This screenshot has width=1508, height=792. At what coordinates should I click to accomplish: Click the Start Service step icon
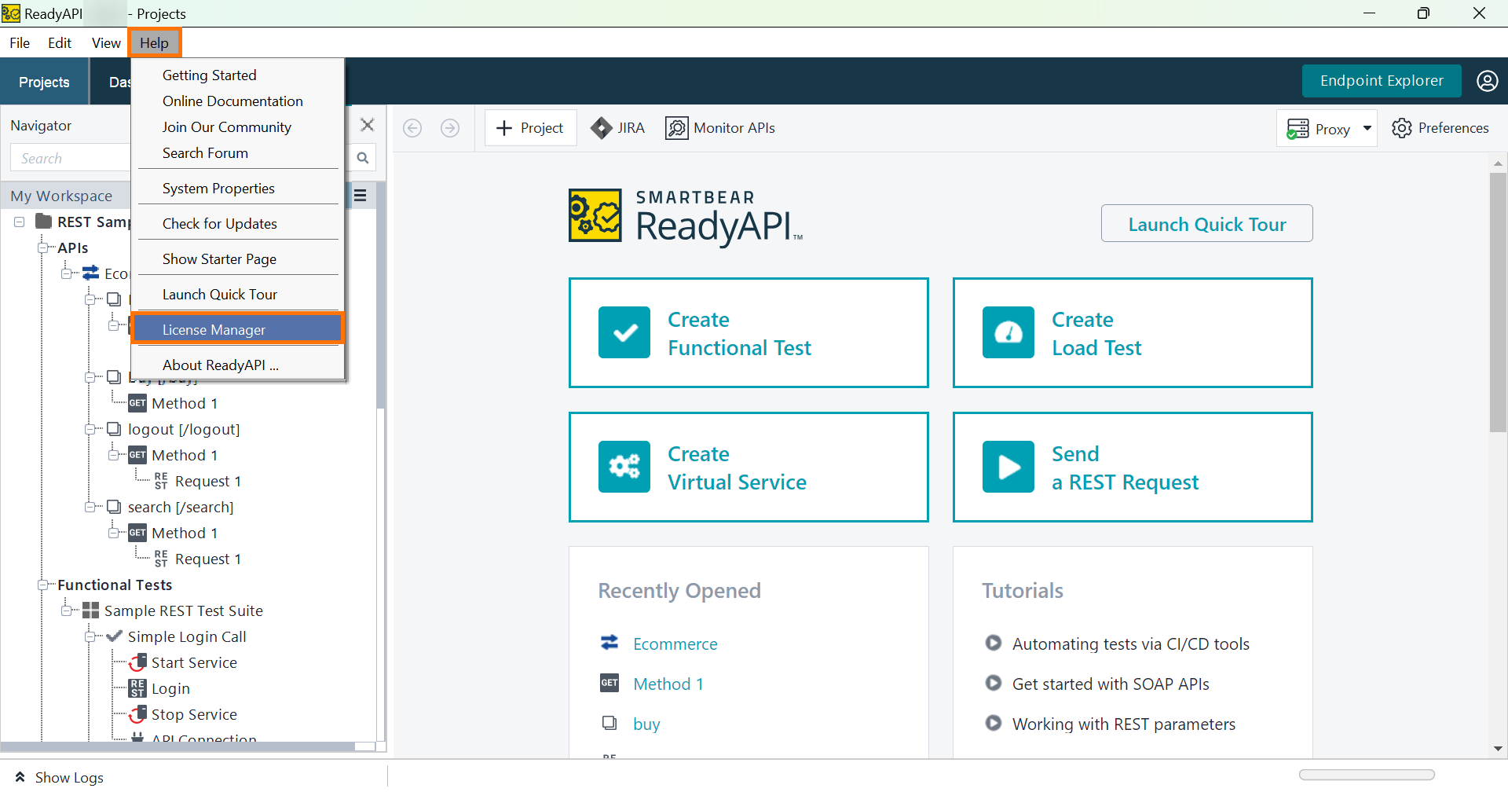137,662
